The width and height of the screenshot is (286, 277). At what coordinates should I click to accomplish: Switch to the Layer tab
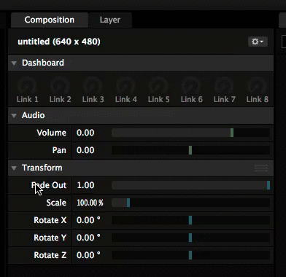110,20
